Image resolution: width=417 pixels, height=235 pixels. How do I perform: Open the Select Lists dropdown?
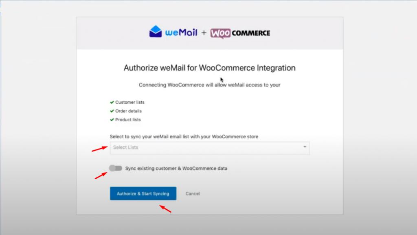pyautogui.click(x=210, y=148)
